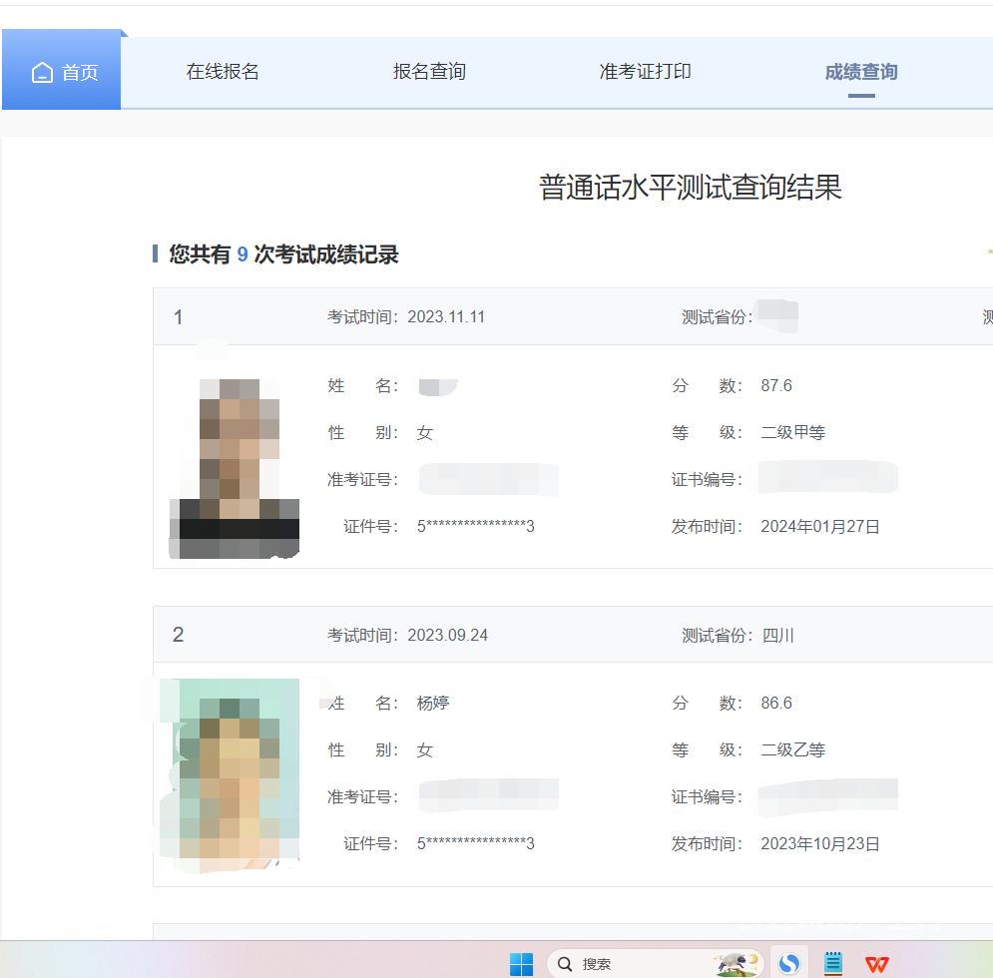Launch WPS Office from the taskbar
The width and height of the screenshot is (993, 978).
pyautogui.click(x=877, y=964)
